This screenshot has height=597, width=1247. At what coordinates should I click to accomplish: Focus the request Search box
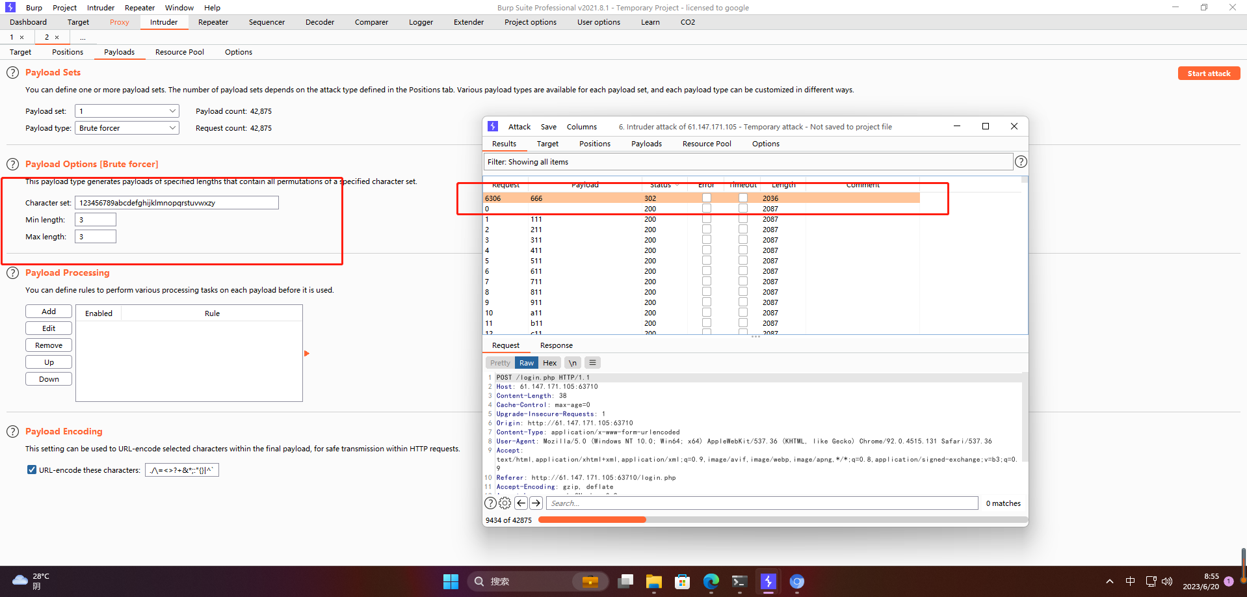click(762, 503)
